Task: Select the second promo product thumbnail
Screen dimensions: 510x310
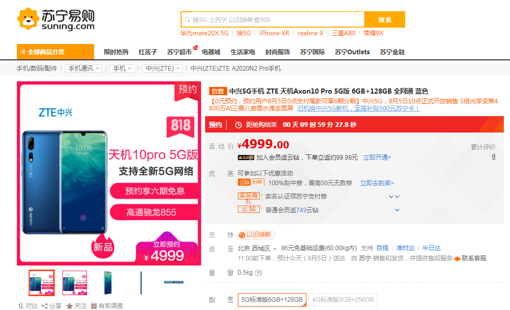Action: click(x=75, y=283)
